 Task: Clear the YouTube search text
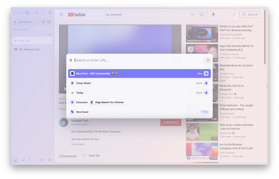click(192, 15)
